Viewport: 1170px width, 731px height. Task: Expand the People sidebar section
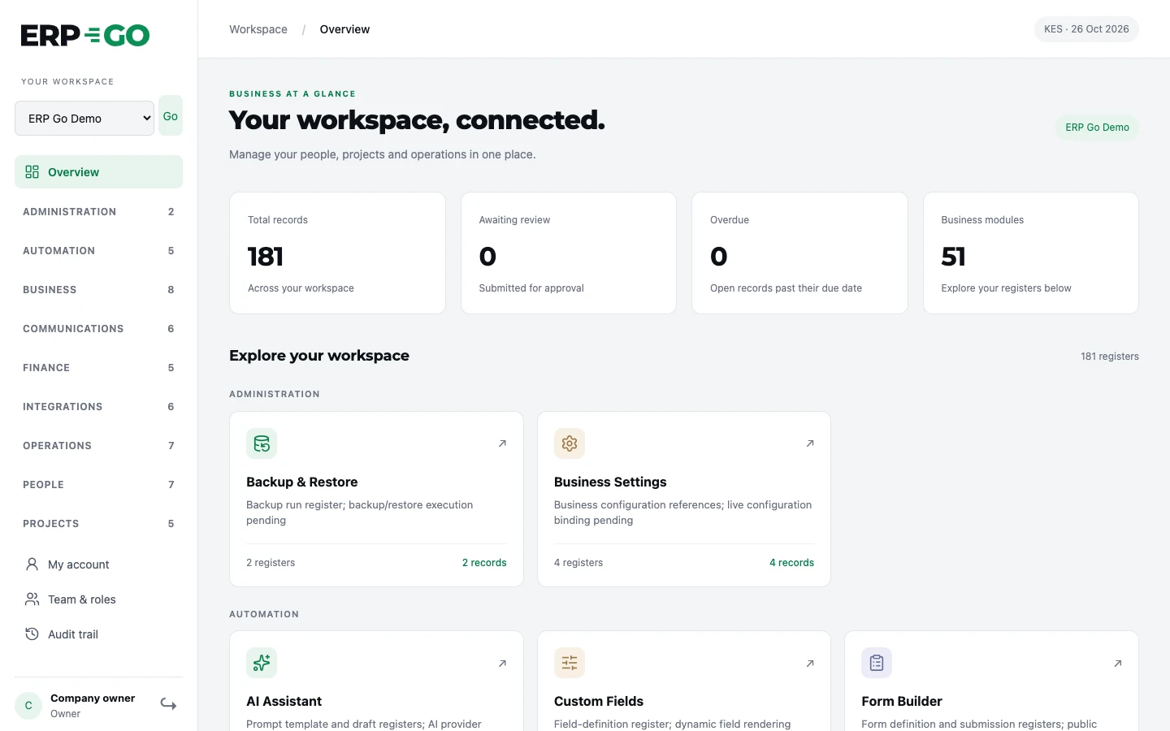tap(98, 485)
